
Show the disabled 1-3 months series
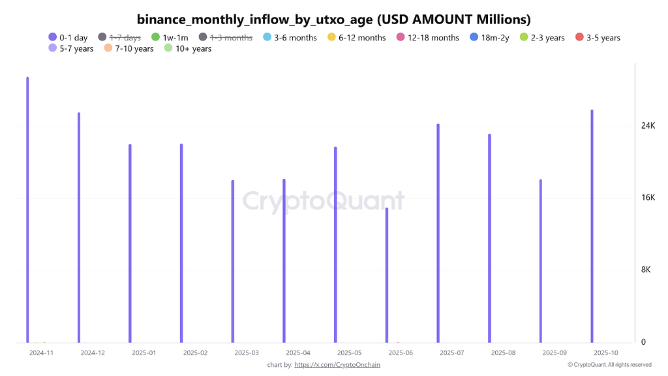[226, 38]
